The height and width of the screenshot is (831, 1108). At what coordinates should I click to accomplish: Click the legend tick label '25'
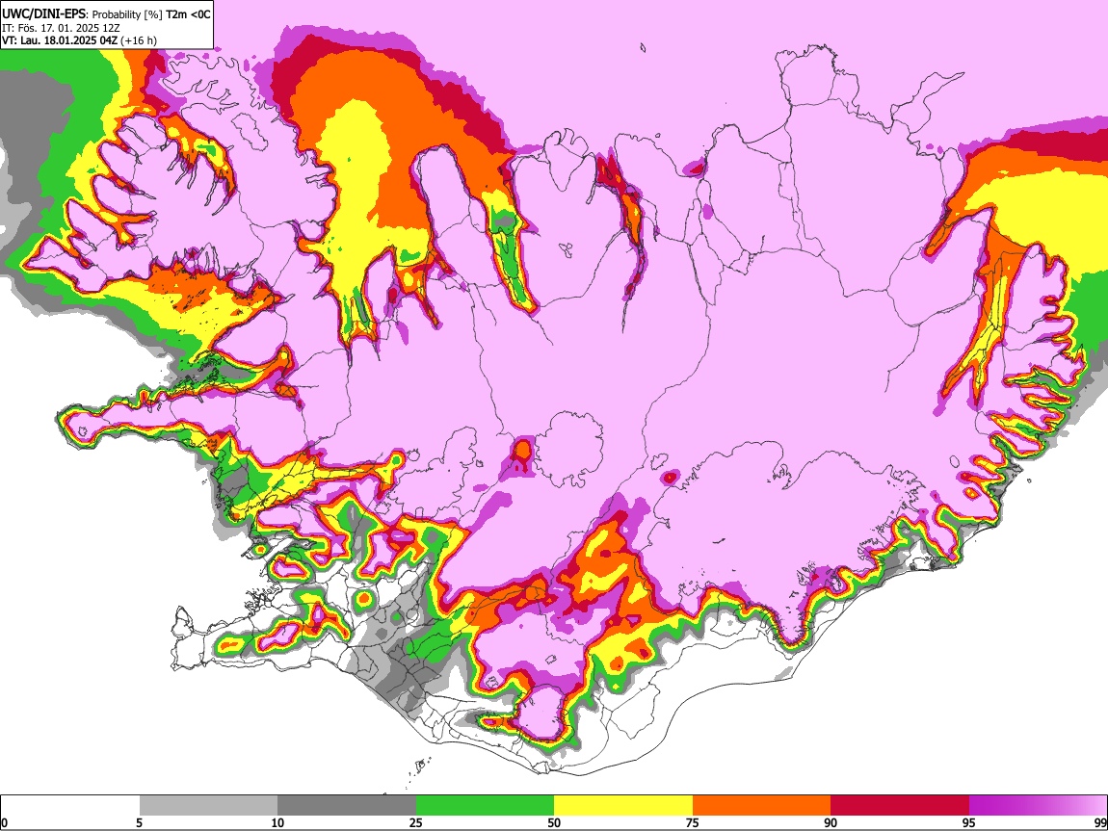416,823
